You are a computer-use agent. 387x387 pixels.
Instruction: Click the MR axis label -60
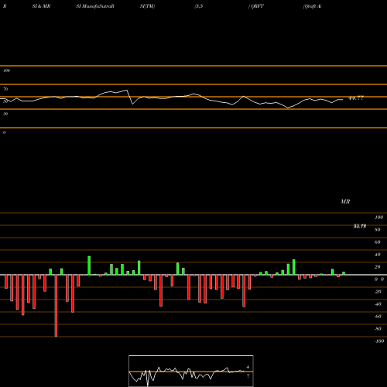[378, 317]
